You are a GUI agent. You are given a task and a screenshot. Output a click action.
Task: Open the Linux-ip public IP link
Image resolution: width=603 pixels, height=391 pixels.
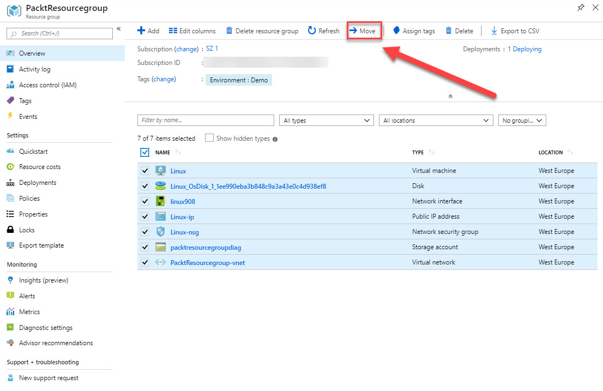click(182, 217)
